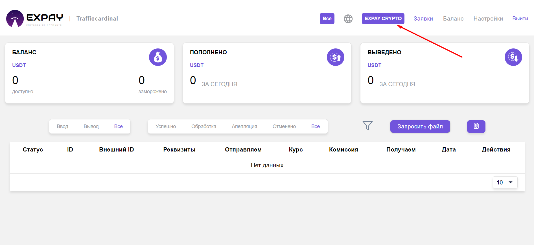Viewport: 534px width, 245px height.
Task: Click ЗА СЕГОДНЯ in the ВЫВЕДЕНО card
Action: (397, 84)
